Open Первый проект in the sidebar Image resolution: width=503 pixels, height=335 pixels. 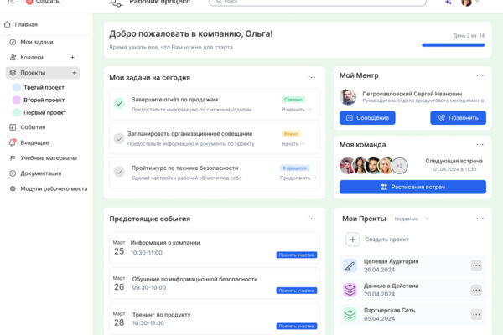(x=44, y=112)
